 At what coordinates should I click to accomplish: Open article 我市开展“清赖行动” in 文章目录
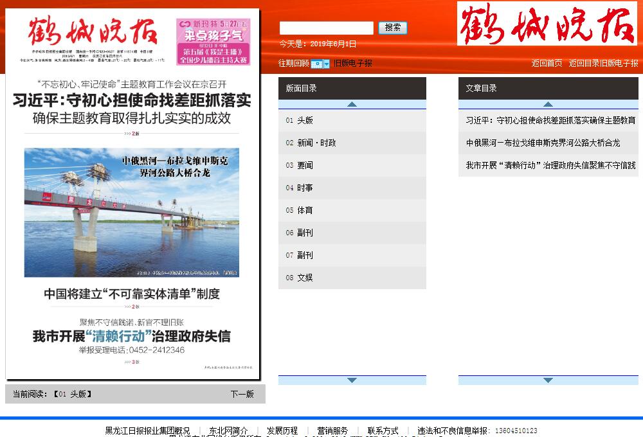[548, 165]
